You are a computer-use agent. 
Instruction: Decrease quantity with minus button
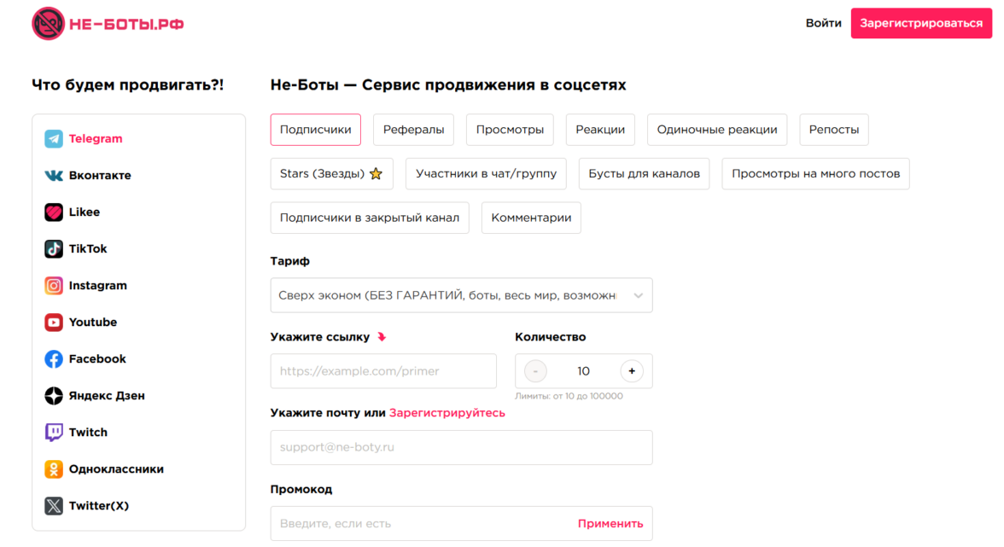click(535, 371)
